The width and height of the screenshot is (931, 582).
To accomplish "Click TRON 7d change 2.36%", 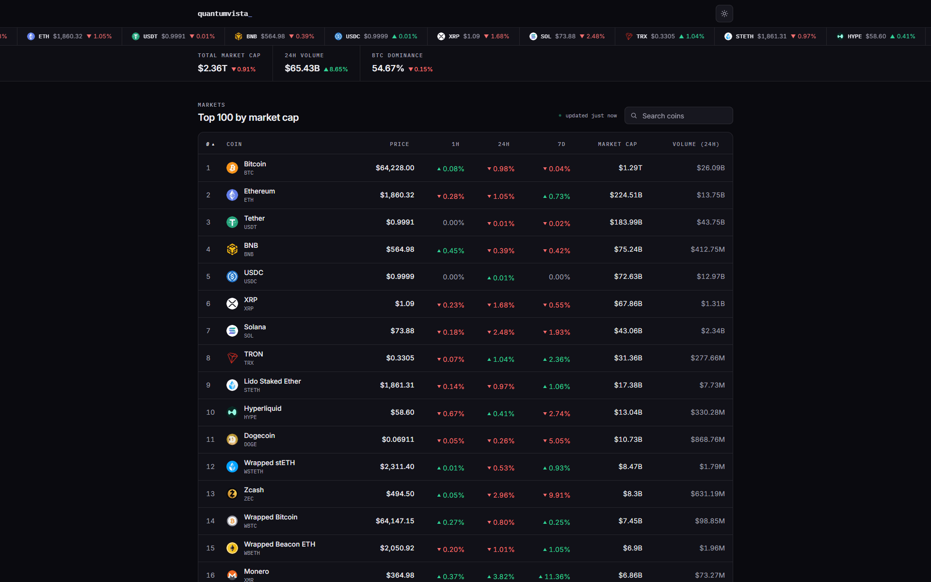I will point(557,359).
